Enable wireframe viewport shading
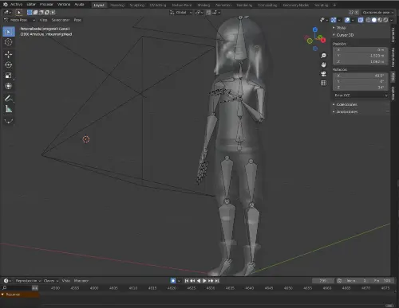Viewport: 399px width, 308px height. click(x=368, y=20)
